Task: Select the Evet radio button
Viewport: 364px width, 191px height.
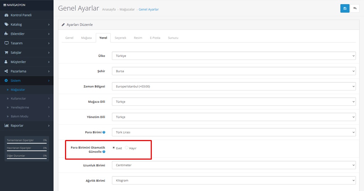Action: pyautogui.click(x=113, y=148)
